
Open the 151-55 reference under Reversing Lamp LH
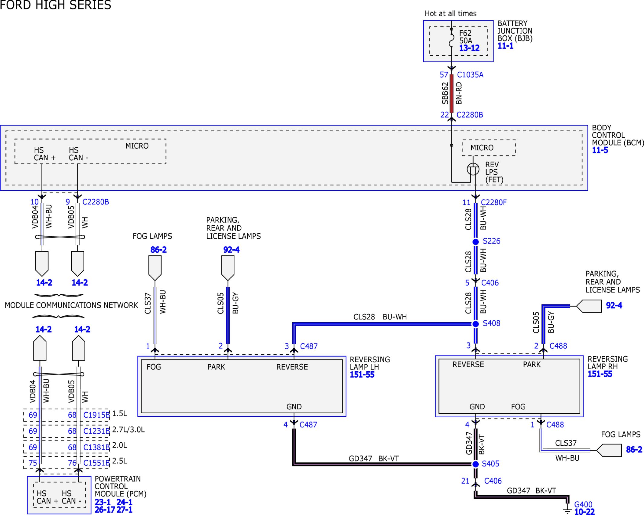[362, 375]
